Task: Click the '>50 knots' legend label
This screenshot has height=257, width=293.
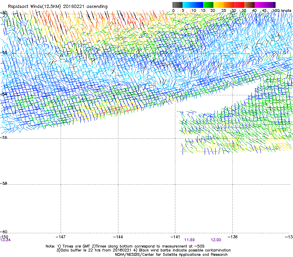Action: (282, 11)
